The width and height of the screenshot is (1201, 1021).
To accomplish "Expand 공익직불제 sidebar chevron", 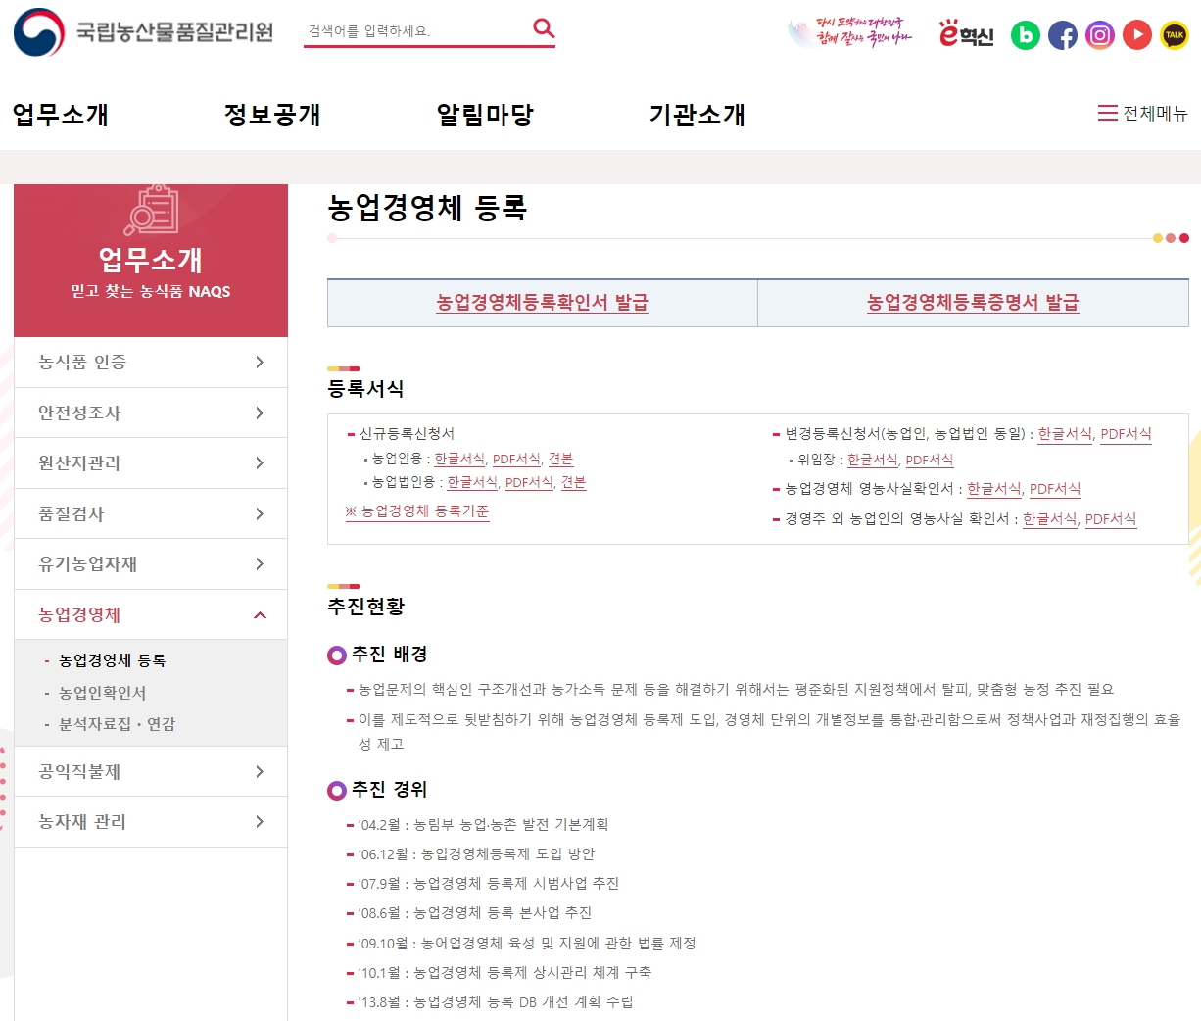I will 260,771.
